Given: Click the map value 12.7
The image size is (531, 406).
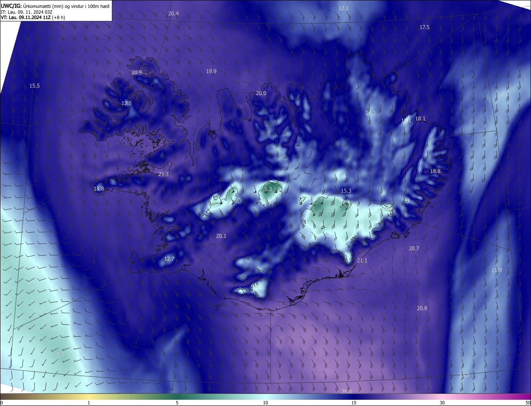Looking at the screenshot, I should (x=169, y=259).
